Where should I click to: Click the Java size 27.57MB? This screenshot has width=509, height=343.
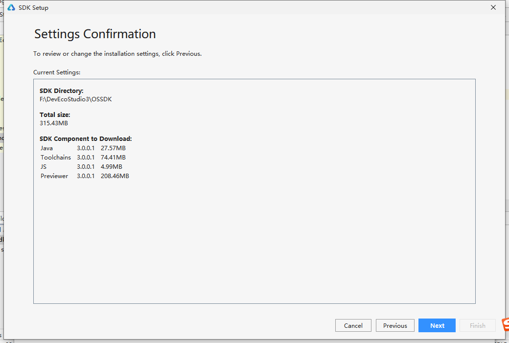(113, 148)
